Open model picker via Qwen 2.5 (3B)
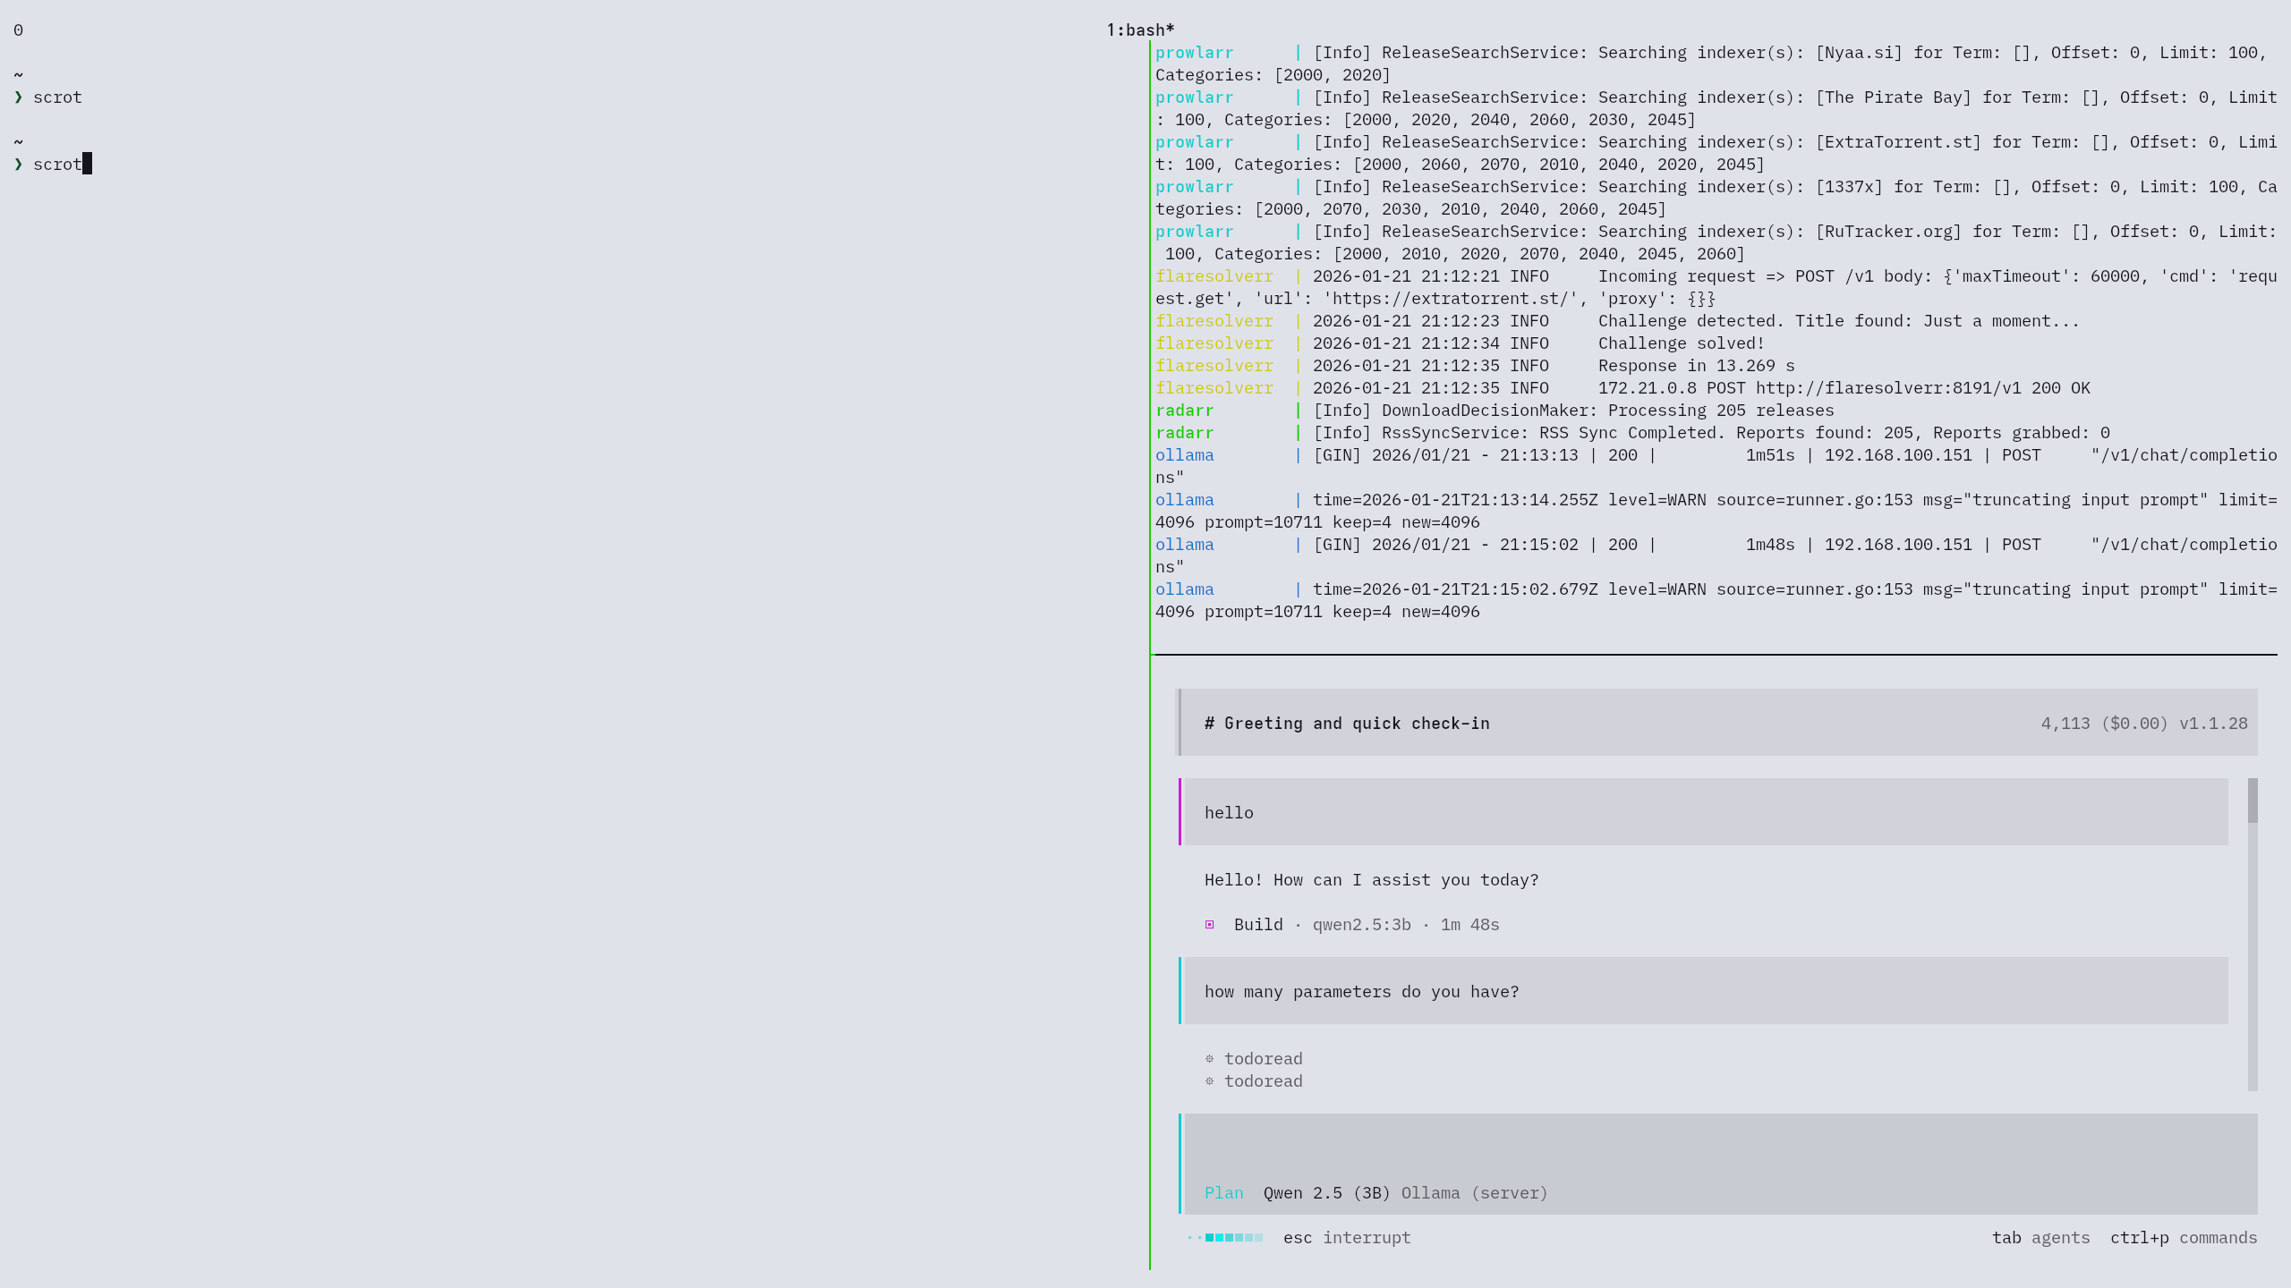The image size is (2291, 1288). pos(1326,1193)
